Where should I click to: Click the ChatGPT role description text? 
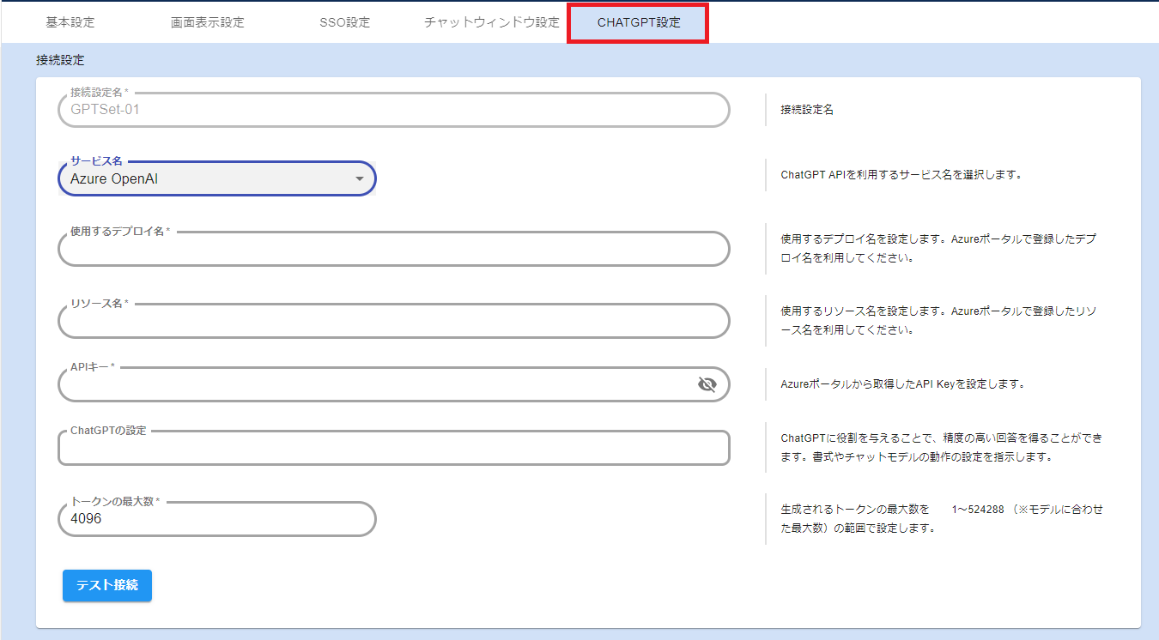pyautogui.click(x=941, y=447)
